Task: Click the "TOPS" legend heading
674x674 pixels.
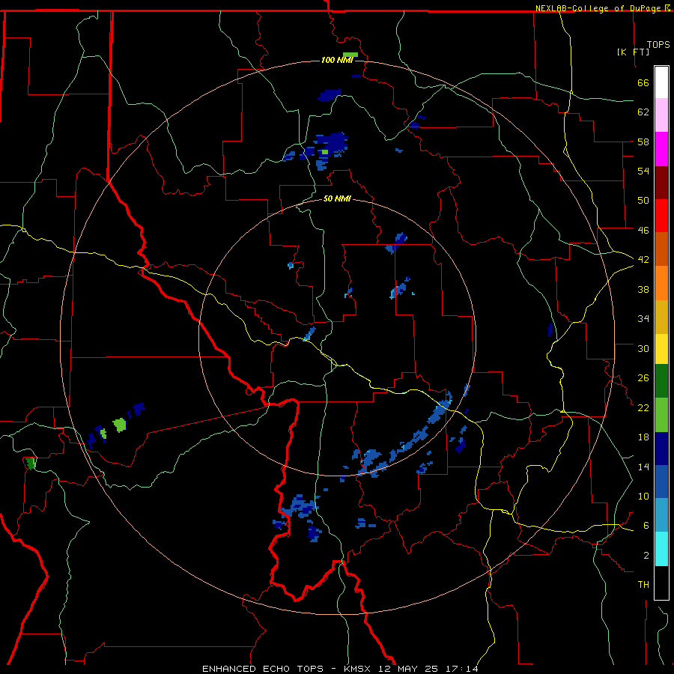Action: [x=658, y=45]
